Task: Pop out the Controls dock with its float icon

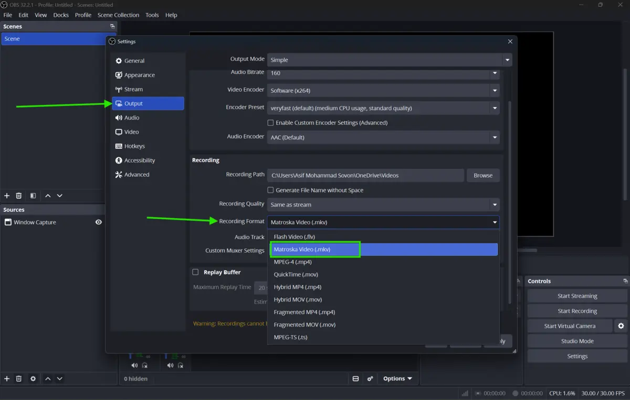Action: (625, 281)
